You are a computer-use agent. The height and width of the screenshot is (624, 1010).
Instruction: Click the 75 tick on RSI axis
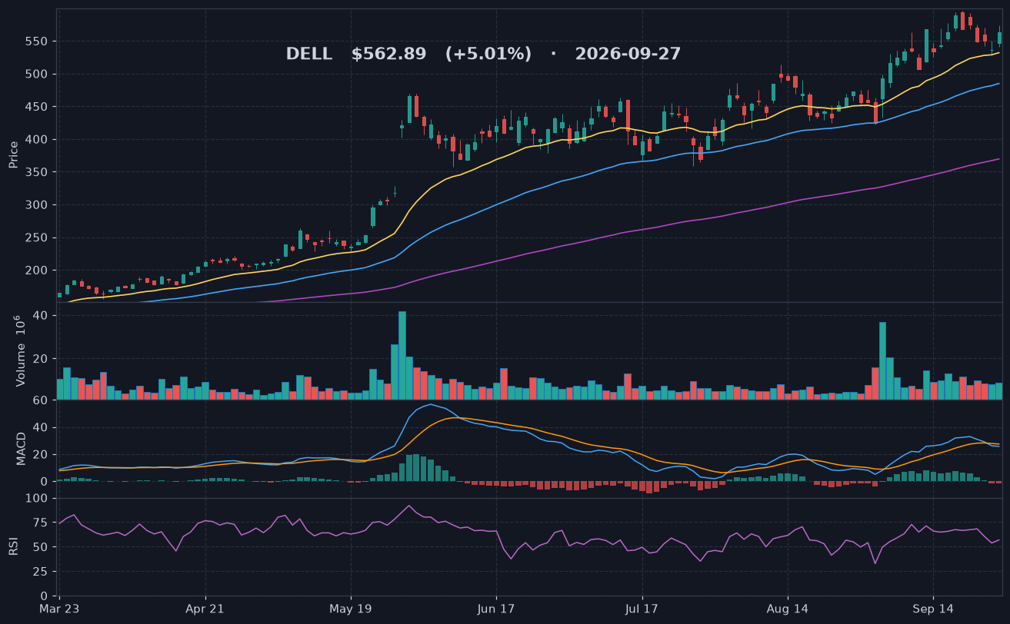42,523
